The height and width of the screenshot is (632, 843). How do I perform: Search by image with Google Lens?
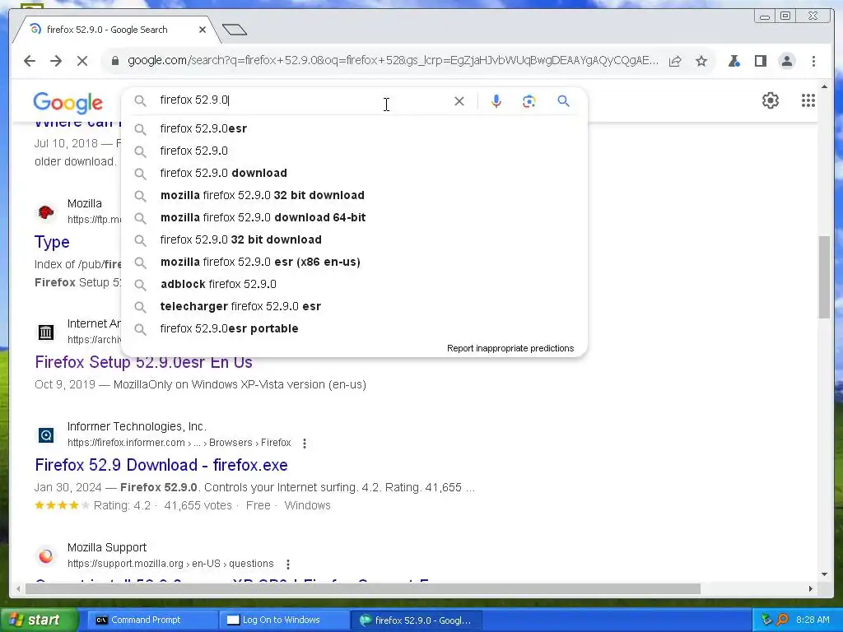tap(529, 101)
